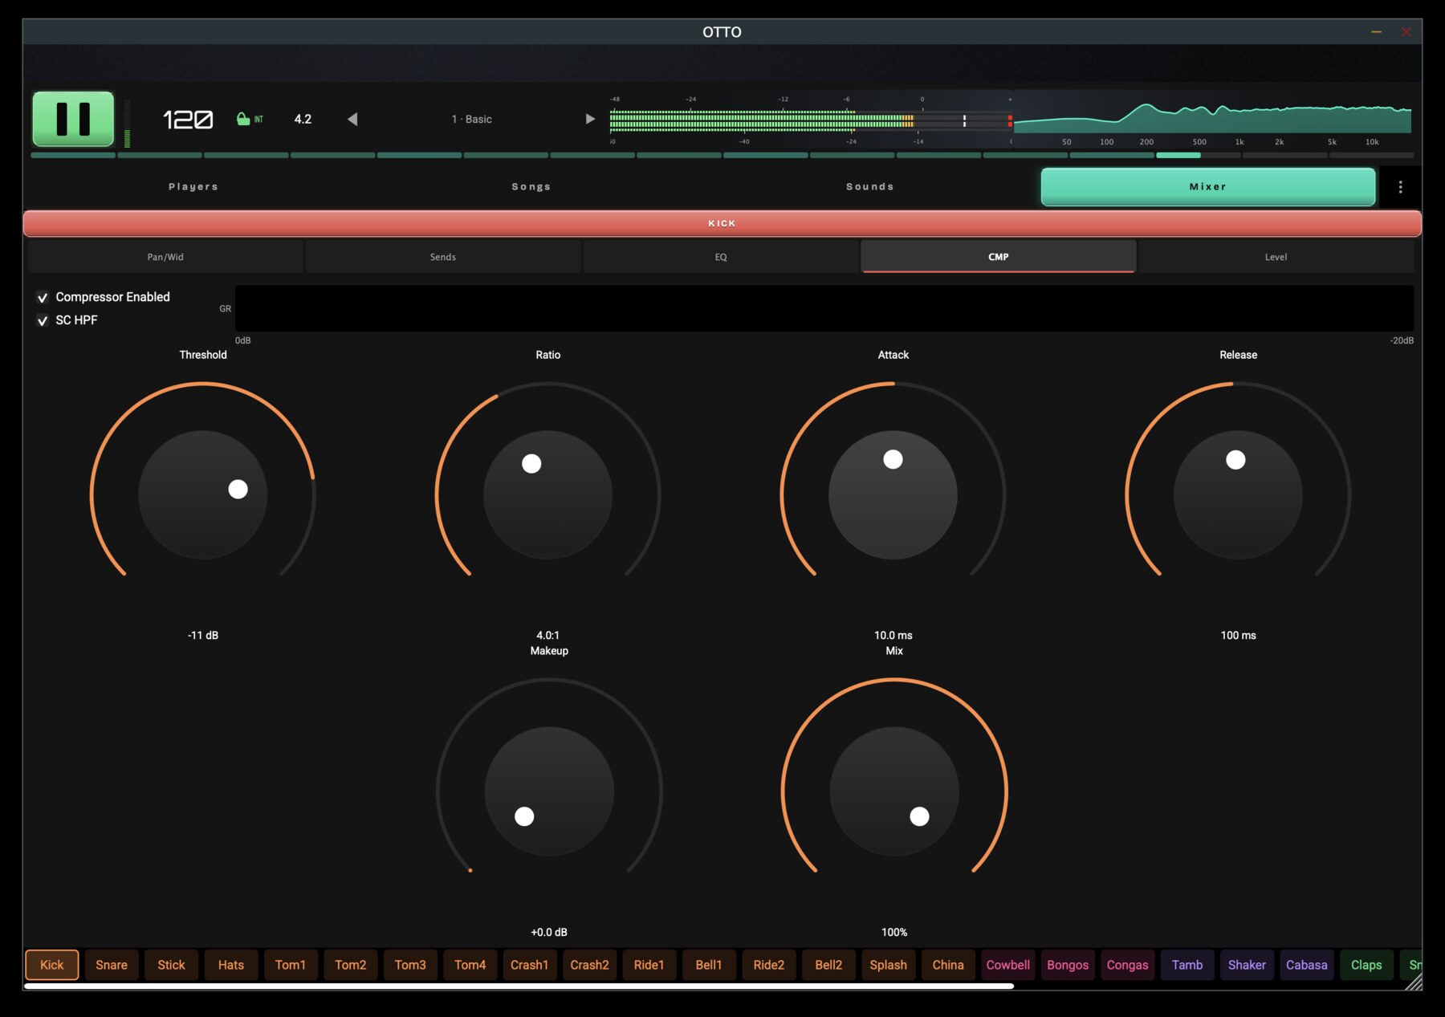Select the Tom4 channel button
Screen dimensions: 1445x1017
coord(470,965)
